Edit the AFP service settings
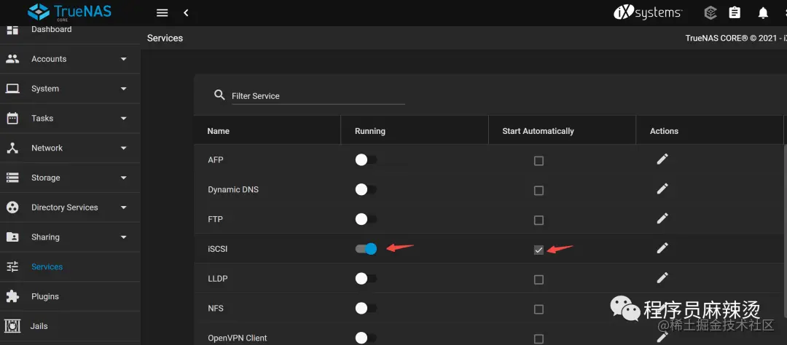787x345 pixels. [x=662, y=159]
